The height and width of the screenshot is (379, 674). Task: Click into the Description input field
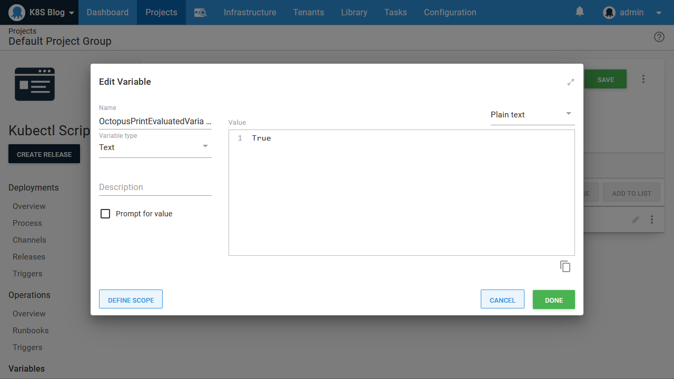coord(155,187)
